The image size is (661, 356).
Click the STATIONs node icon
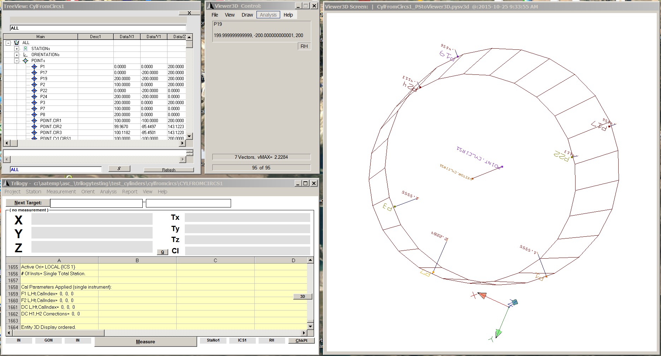(x=25, y=49)
